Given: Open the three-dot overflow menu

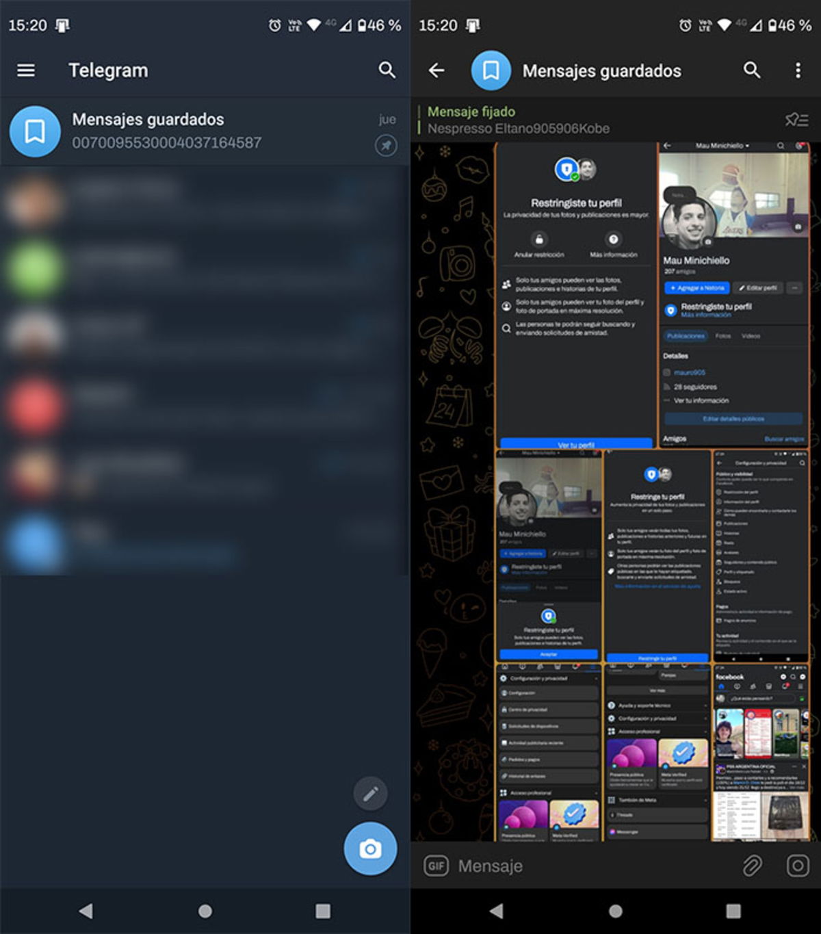Looking at the screenshot, I should pos(797,70).
